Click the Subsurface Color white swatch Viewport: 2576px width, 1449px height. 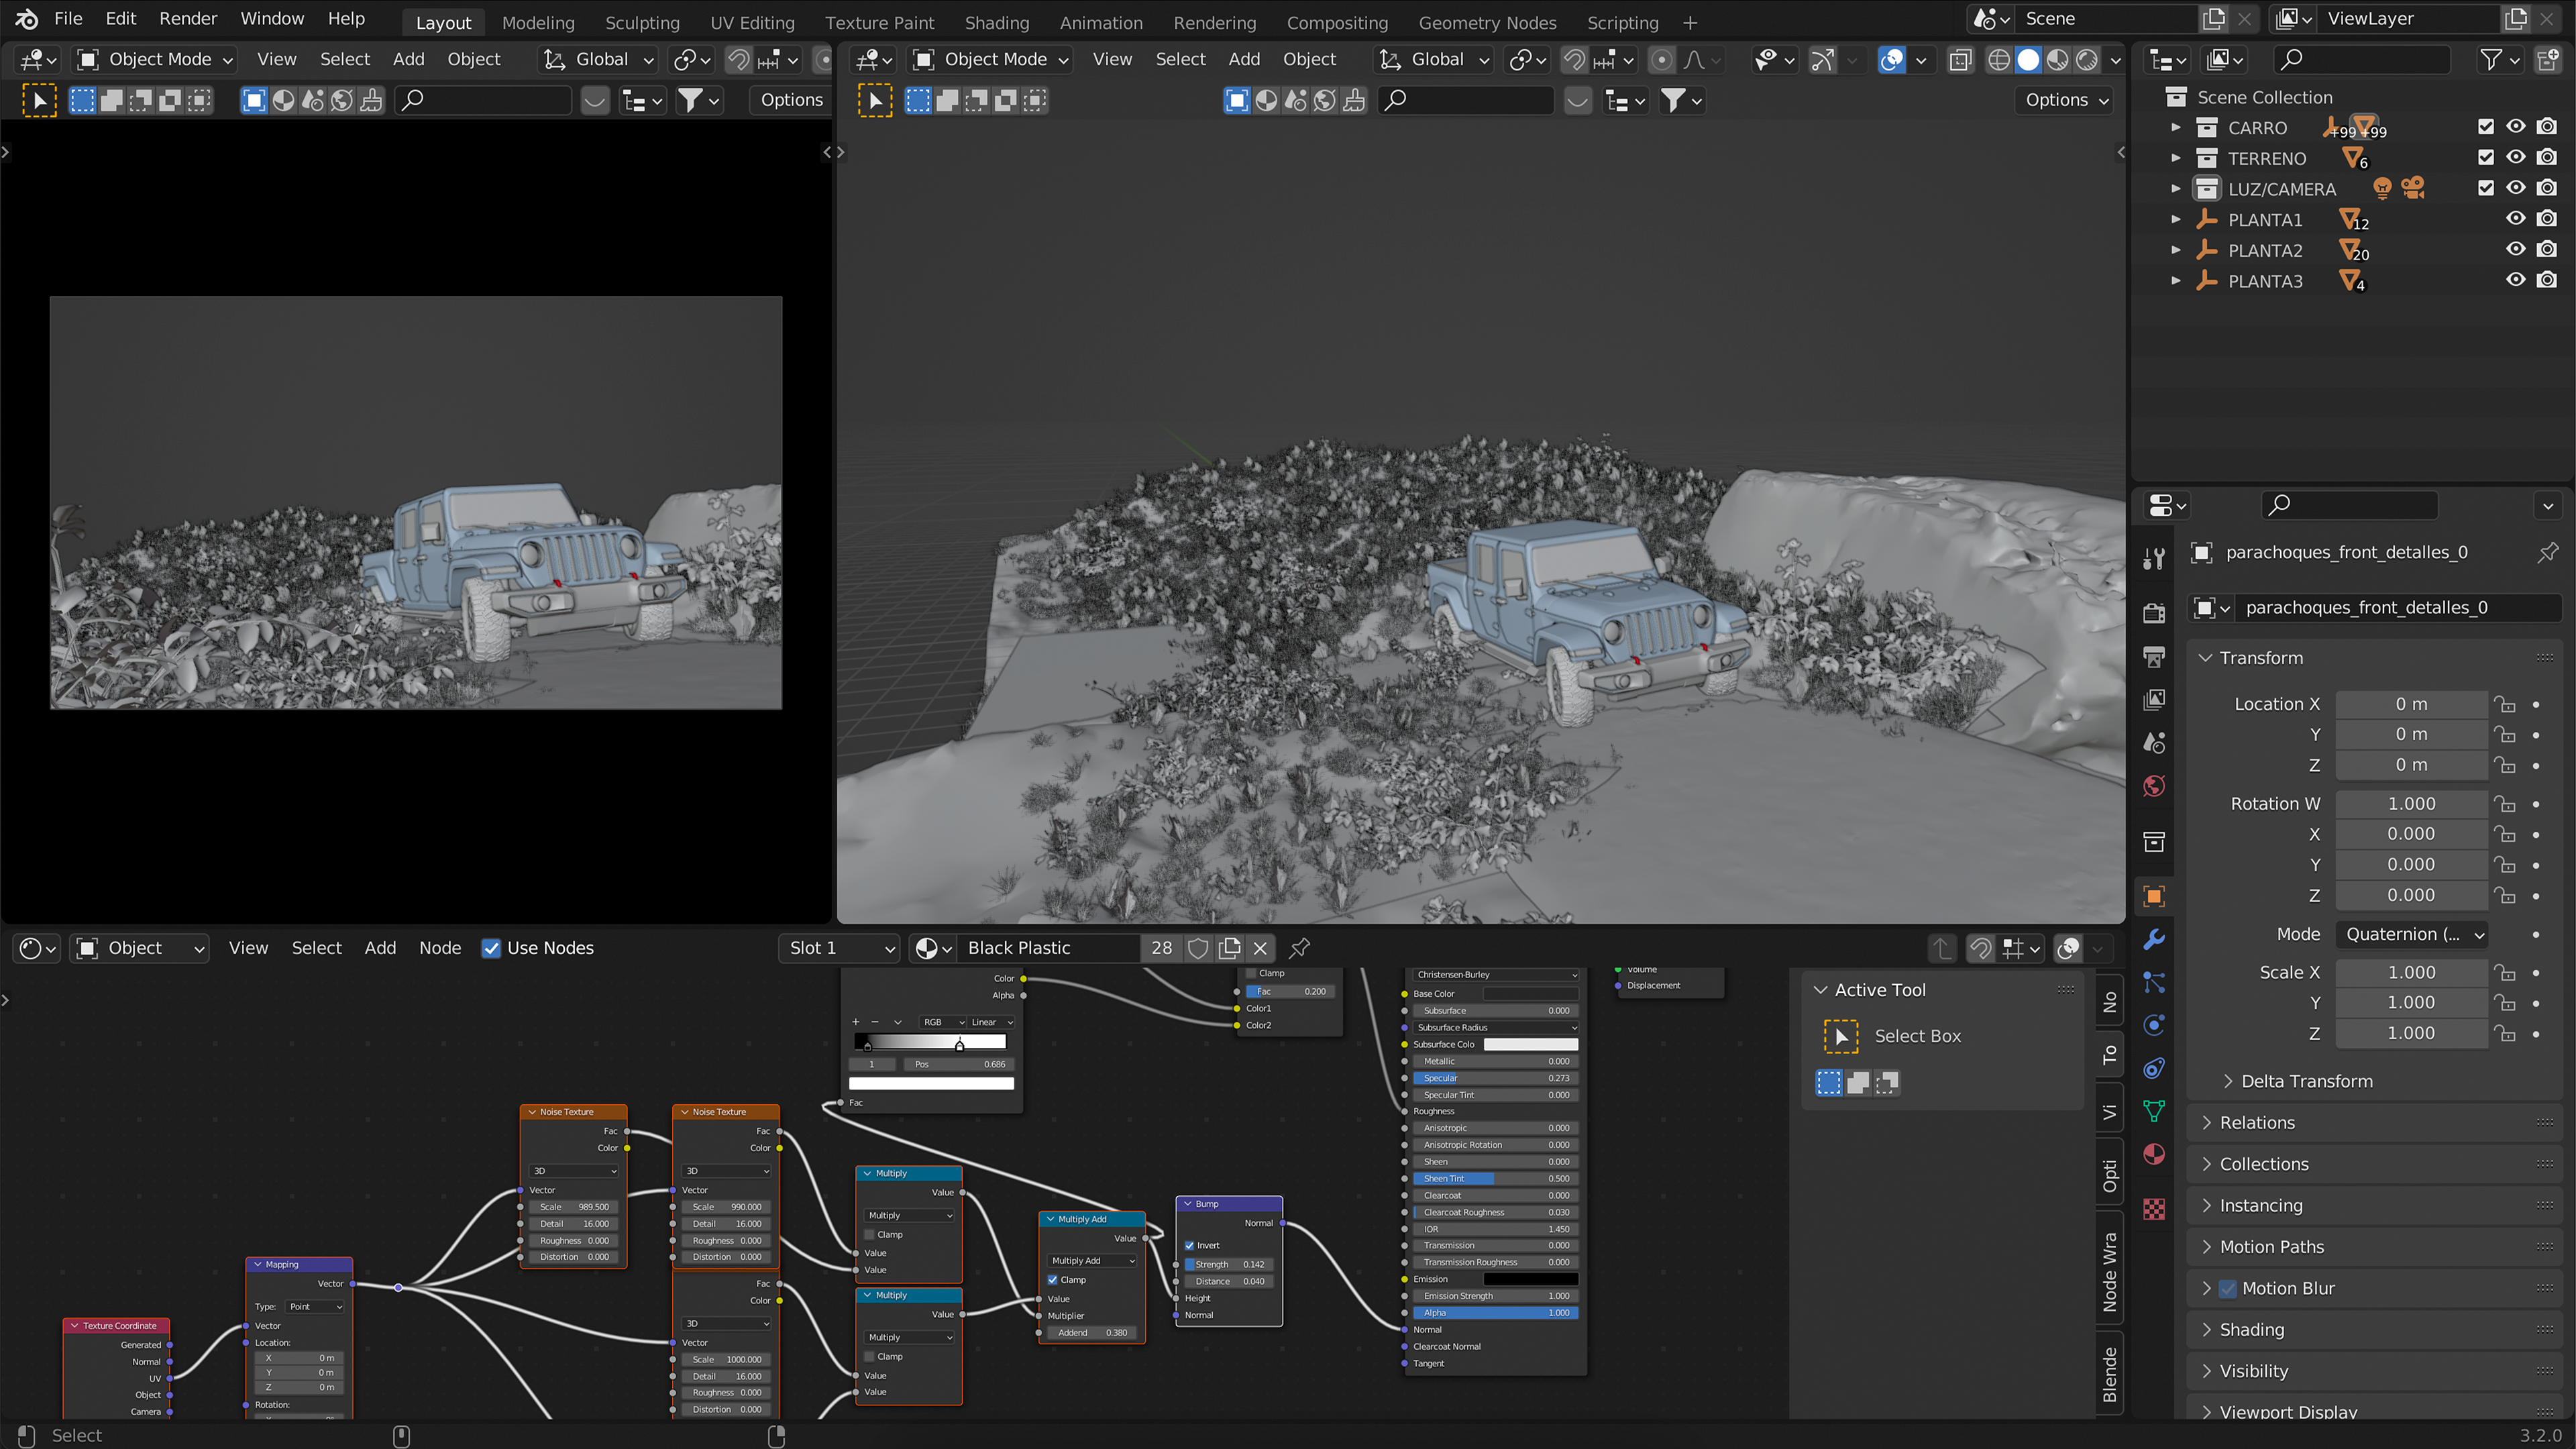pyautogui.click(x=1530, y=1044)
